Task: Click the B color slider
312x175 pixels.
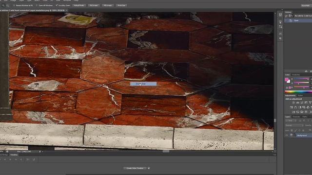Action: click(x=301, y=87)
